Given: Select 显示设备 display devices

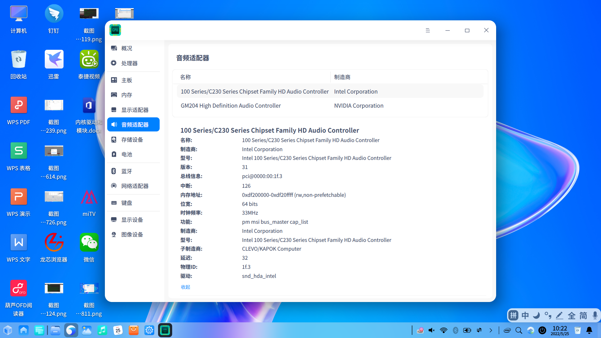Looking at the screenshot, I should point(133,220).
